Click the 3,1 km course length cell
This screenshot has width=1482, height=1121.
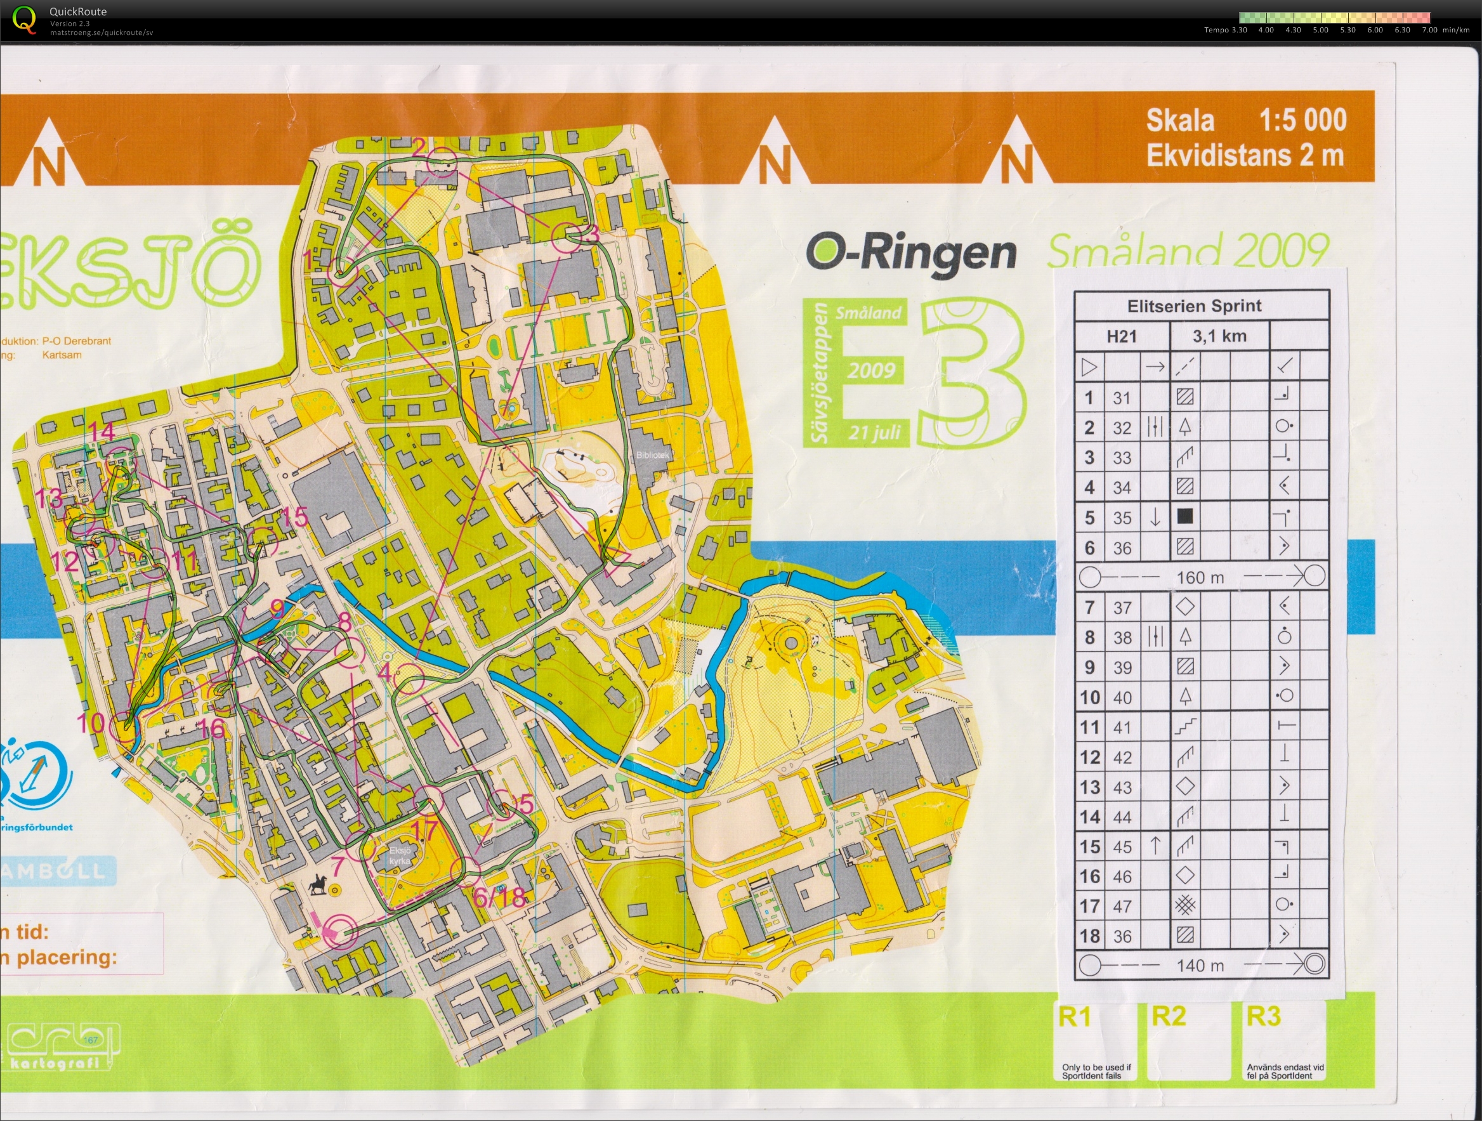coord(1219,336)
